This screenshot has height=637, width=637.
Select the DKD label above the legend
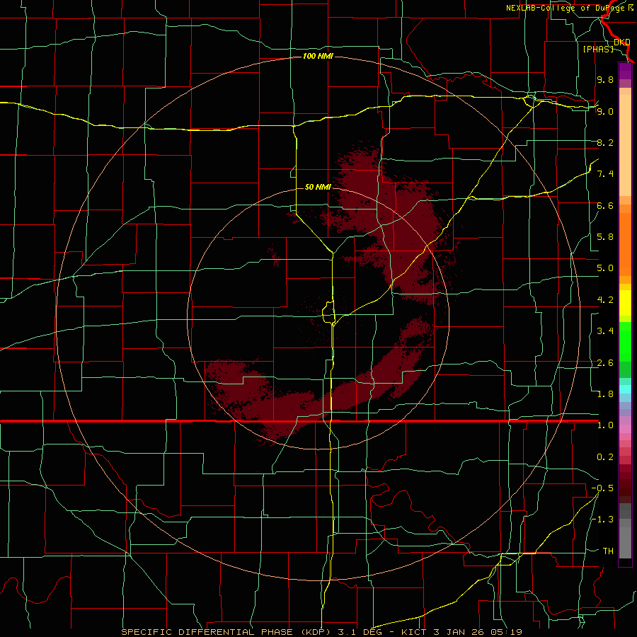point(622,42)
